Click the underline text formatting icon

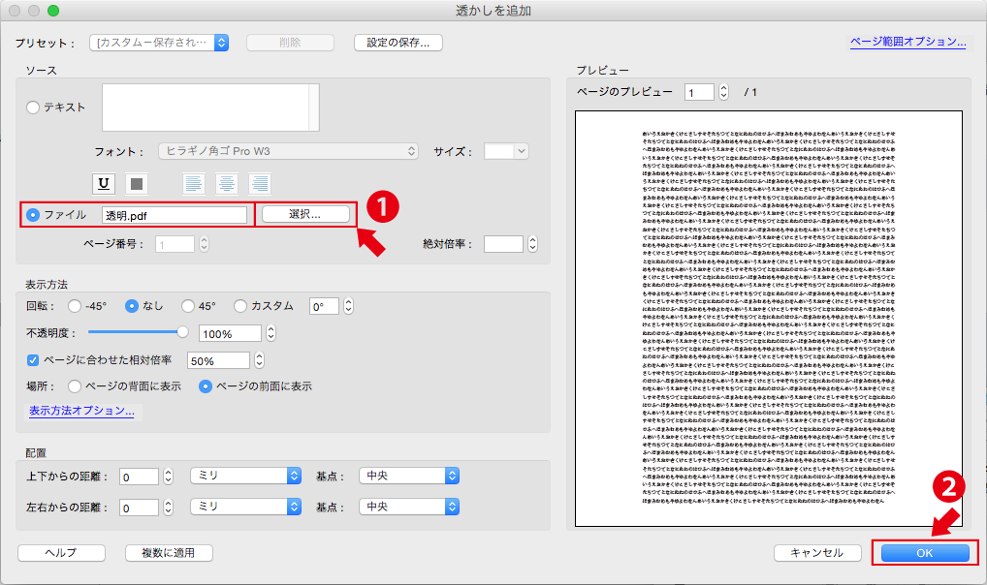click(103, 182)
